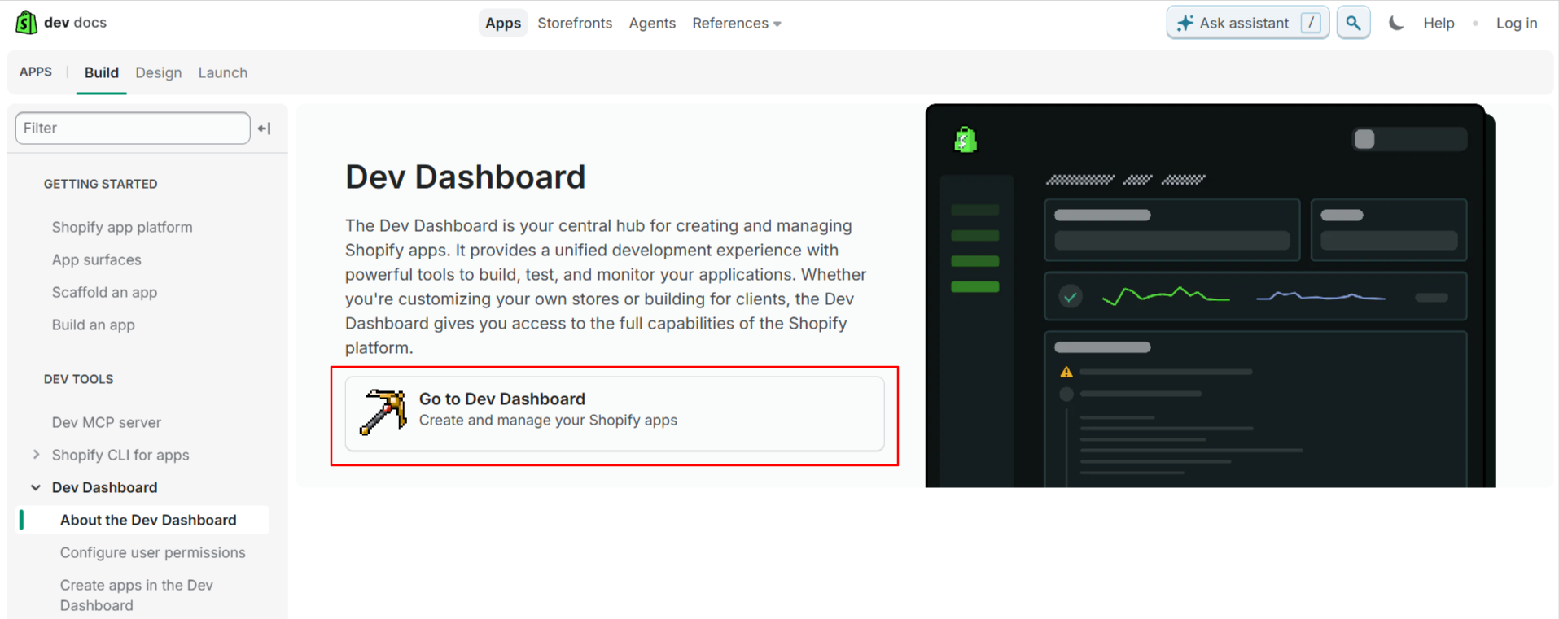
Task: Click the Help link in header
Action: coord(1438,23)
